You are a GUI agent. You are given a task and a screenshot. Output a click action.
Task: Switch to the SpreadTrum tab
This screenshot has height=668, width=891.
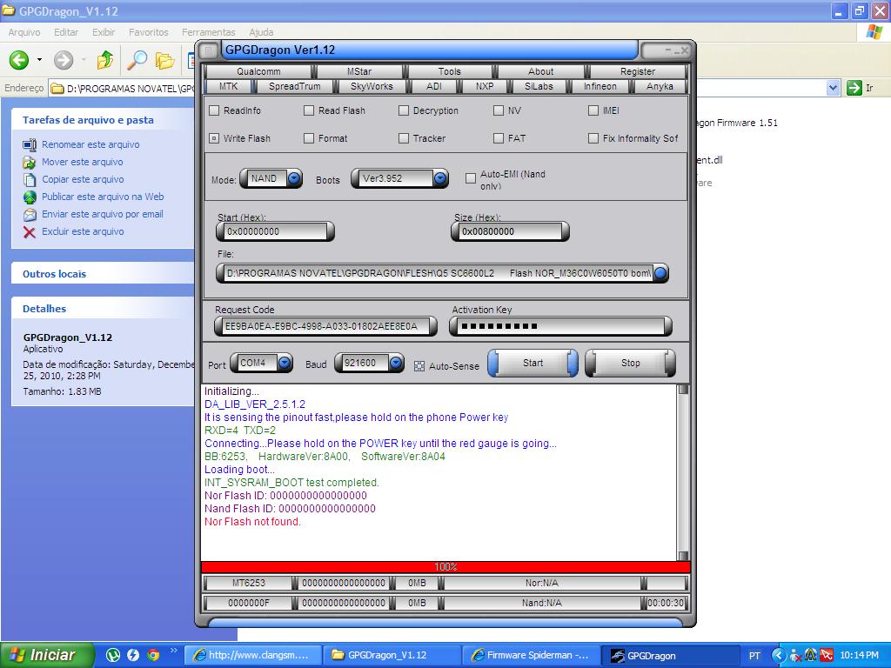tap(294, 86)
